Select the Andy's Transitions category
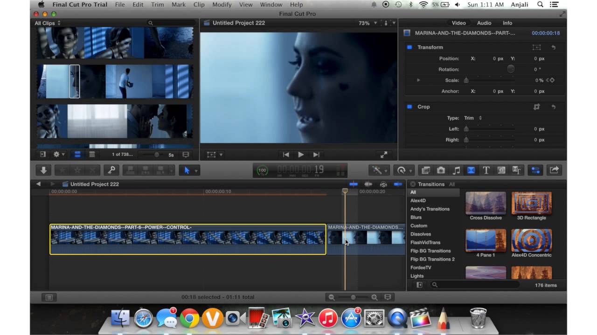 pos(430,209)
